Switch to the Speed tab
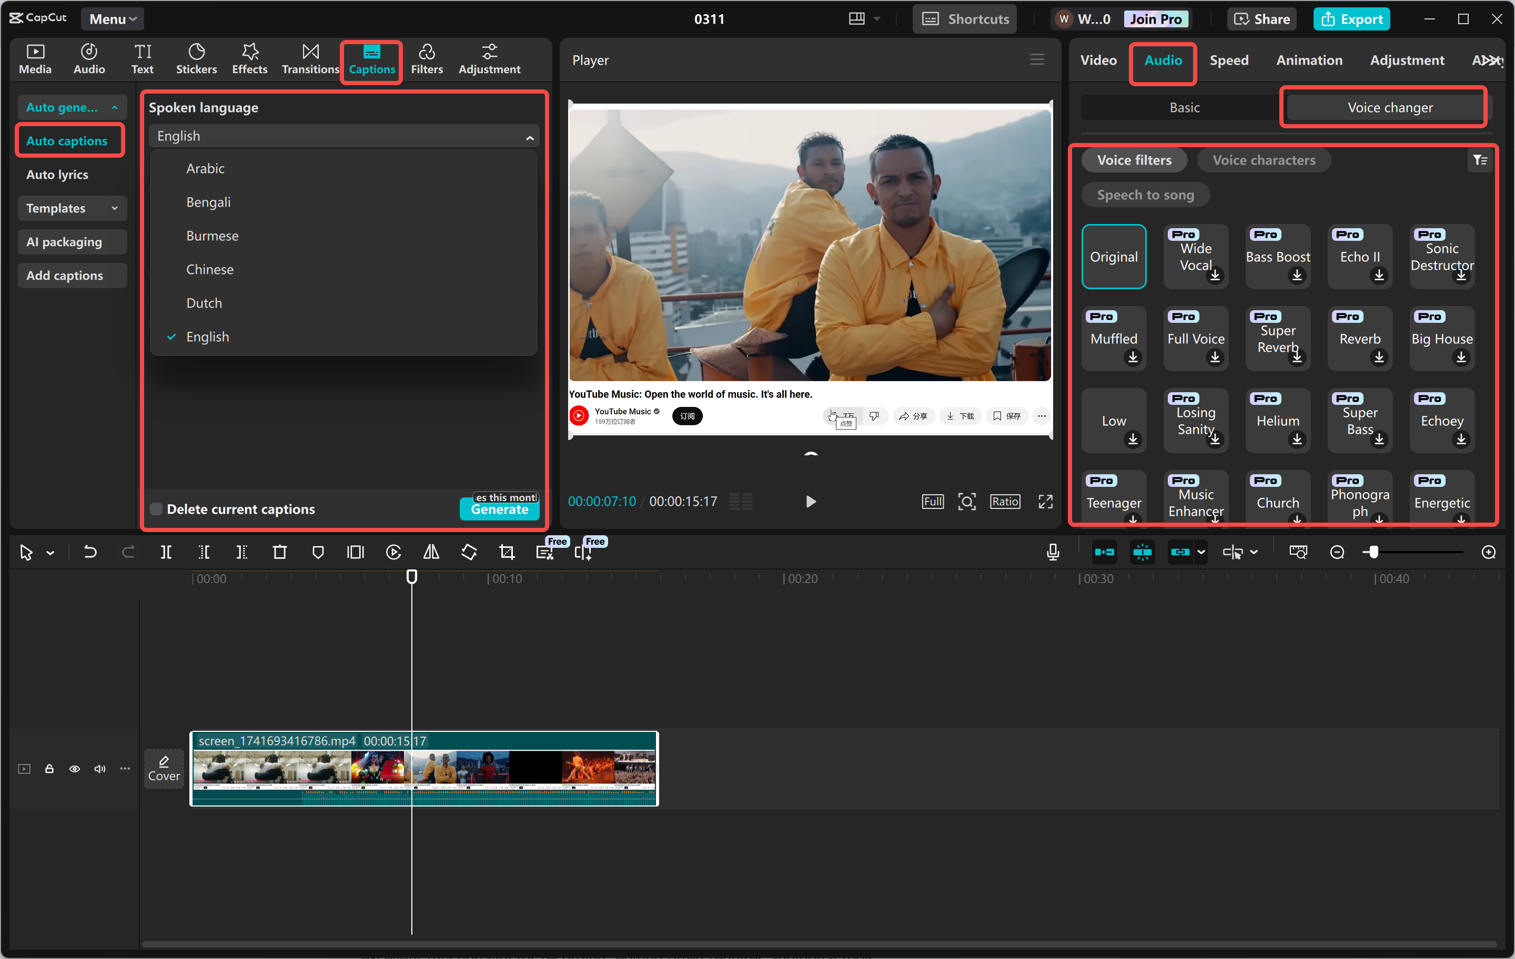 1229,60
